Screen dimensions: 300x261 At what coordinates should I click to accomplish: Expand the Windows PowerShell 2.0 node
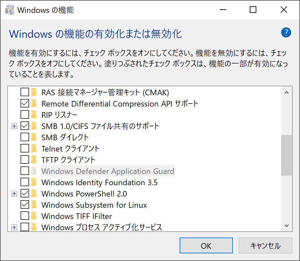(x=14, y=194)
